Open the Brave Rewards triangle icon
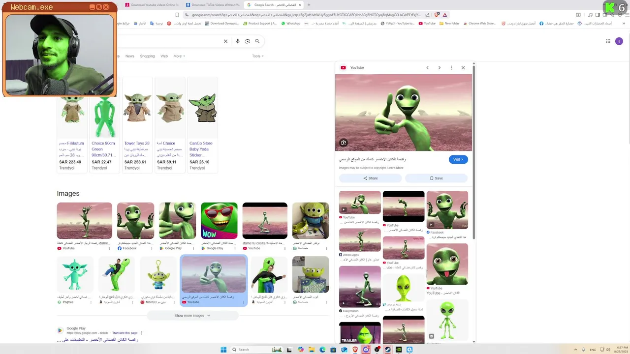Viewport: 630px width, 354px height. pyautogui.click(x=445, y=15)
